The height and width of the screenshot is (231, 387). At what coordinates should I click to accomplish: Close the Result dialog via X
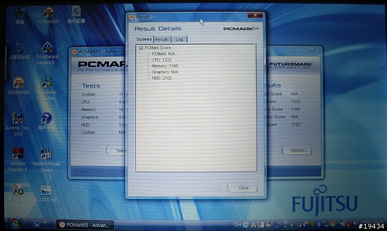(255, 15)
